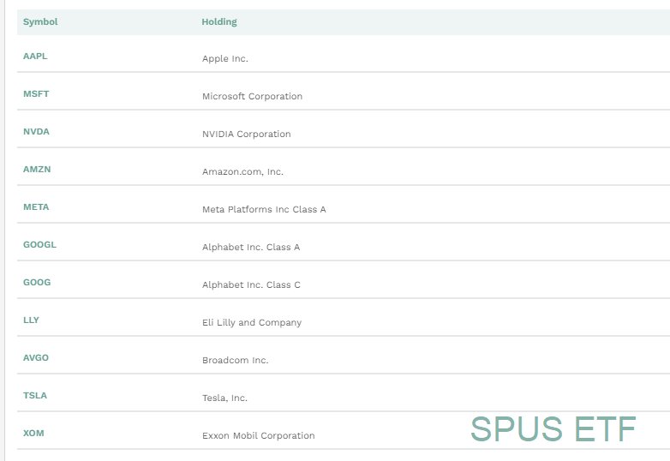Open the AMZN ticker symbol link
This screenshot has width=670, height=461.
pos(37,169)
